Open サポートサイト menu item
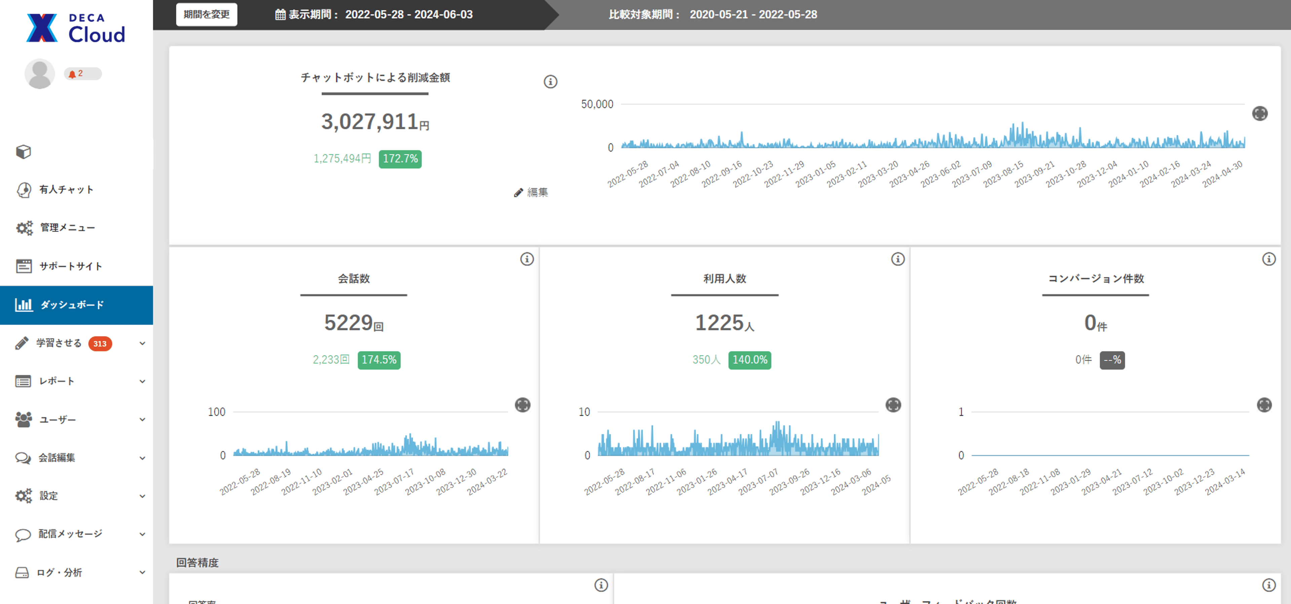 pyautogui.click(x=76, y=266)
